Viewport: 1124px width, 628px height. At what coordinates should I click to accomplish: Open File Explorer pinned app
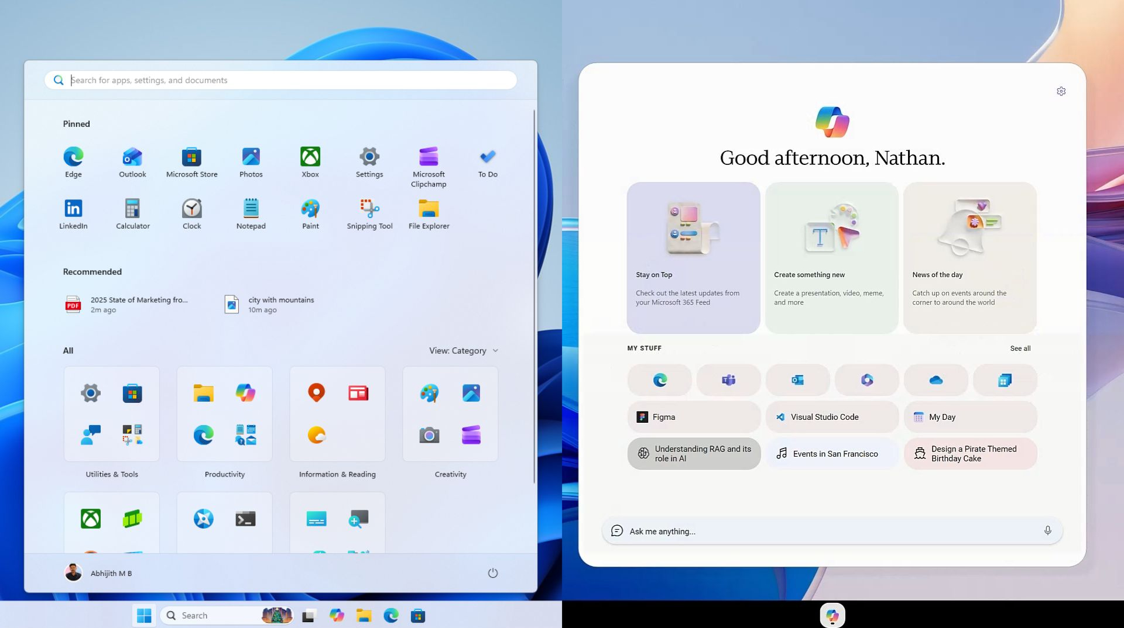(429, 214)
